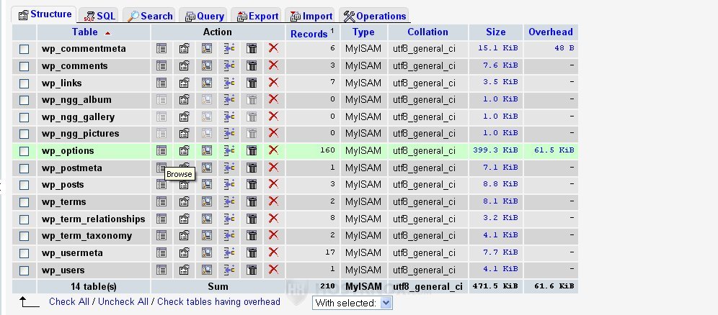Open the wp_term_relationships table link
Viewport: 718px width, 315px height.
coord(94,219)
